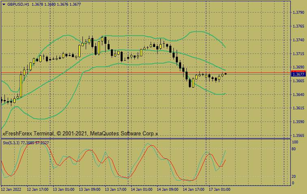Click the FreshForex Terminal copyright text
Screen dimensions: 307x194
click(80, 133)
